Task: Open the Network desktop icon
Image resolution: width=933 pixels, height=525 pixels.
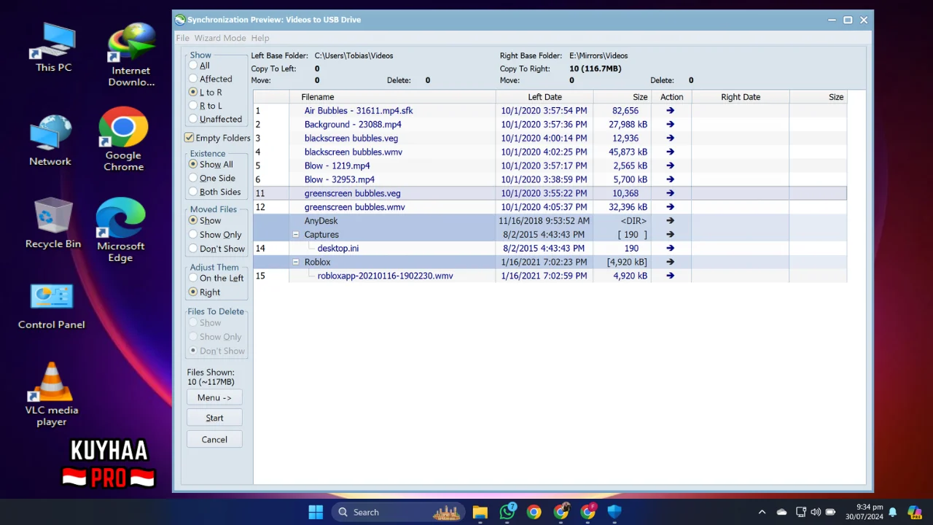Action: (50, 140)
